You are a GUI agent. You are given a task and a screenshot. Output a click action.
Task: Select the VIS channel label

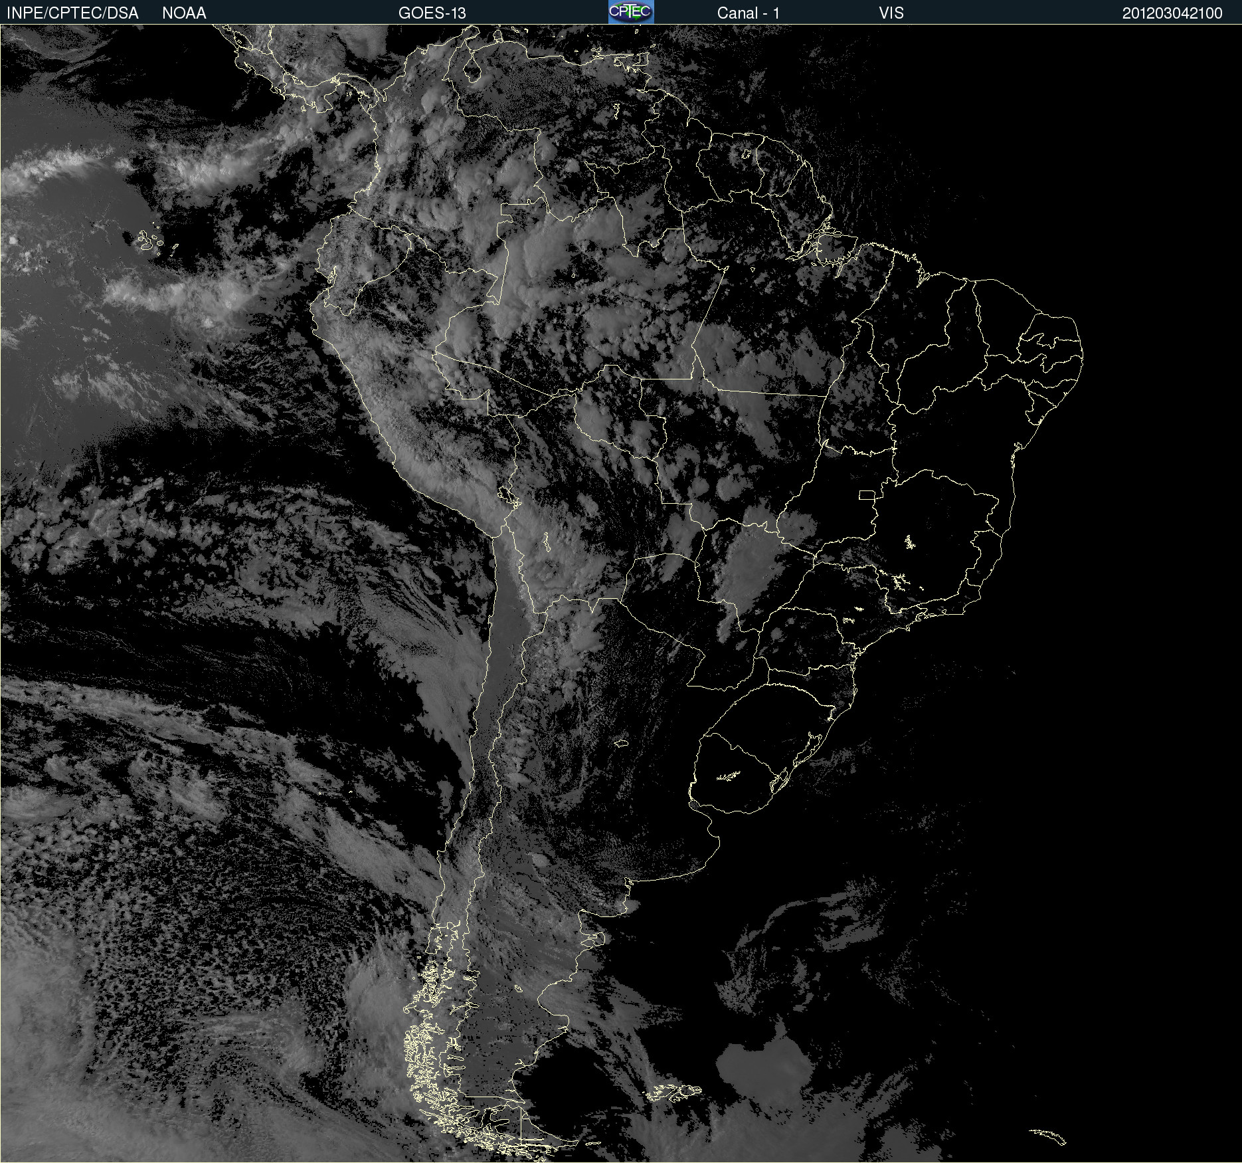[891, 13]
